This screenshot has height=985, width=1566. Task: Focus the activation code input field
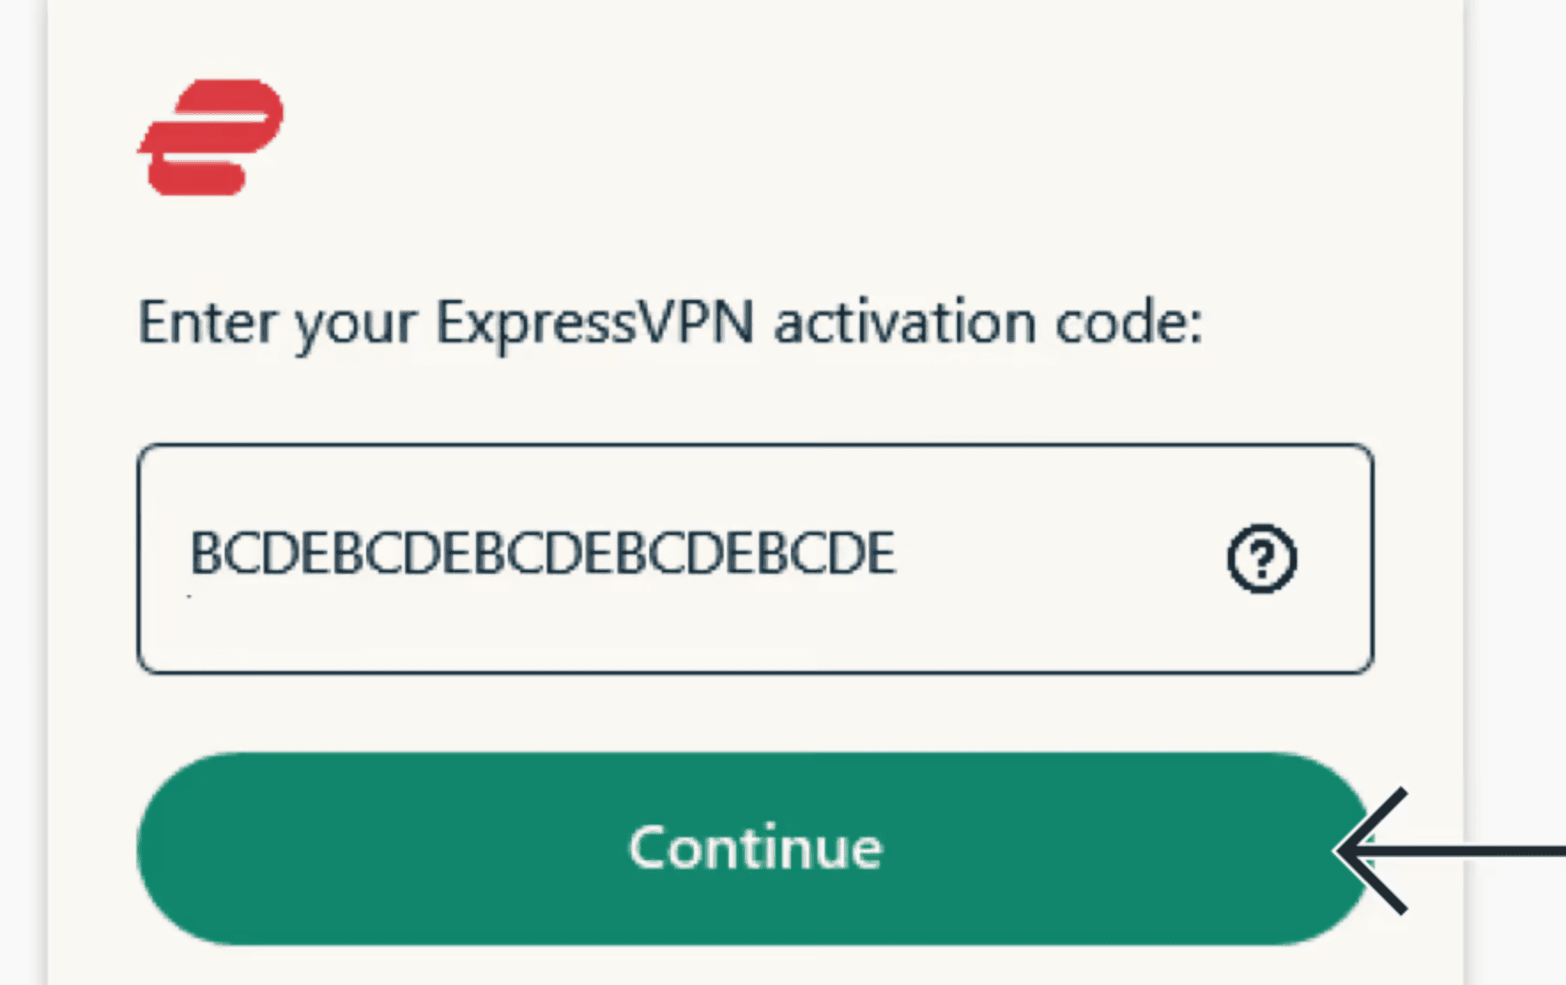coord(755,559)
